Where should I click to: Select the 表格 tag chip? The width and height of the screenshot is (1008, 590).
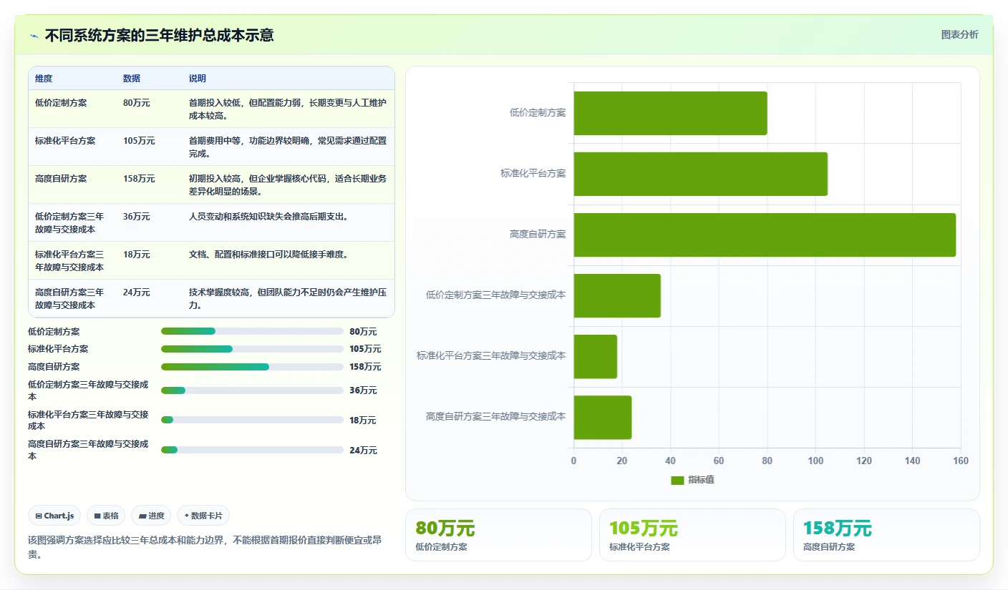coord(106,516)
